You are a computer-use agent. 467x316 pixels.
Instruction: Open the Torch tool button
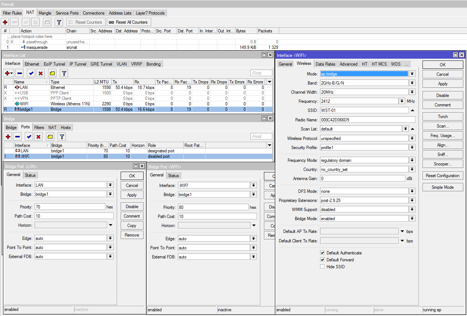(x=443, y=116)
